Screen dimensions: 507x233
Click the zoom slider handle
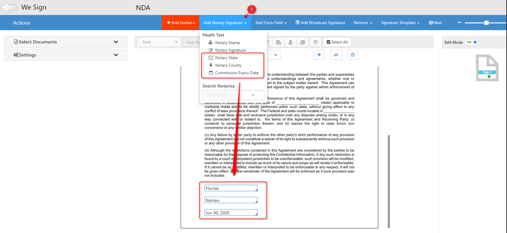pos(486,23)
